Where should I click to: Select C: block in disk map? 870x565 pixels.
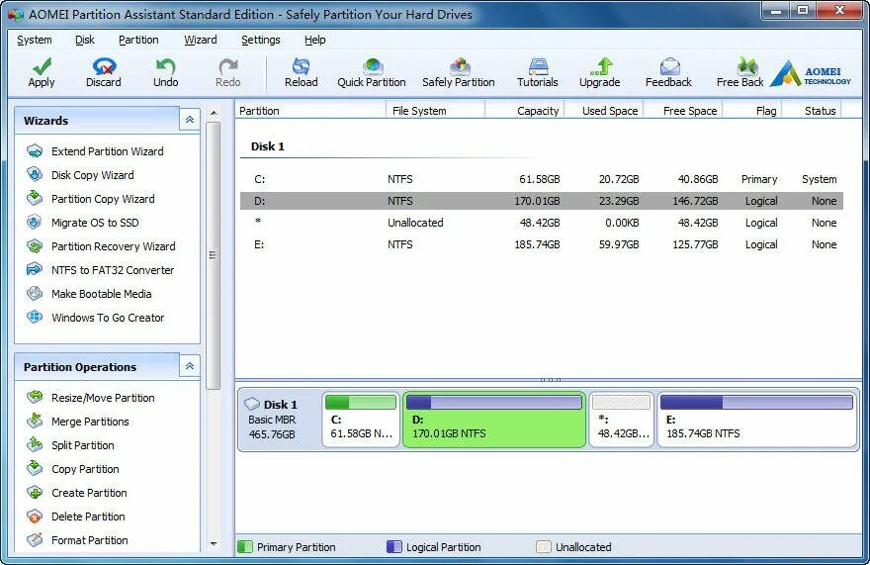click(361, 420)
